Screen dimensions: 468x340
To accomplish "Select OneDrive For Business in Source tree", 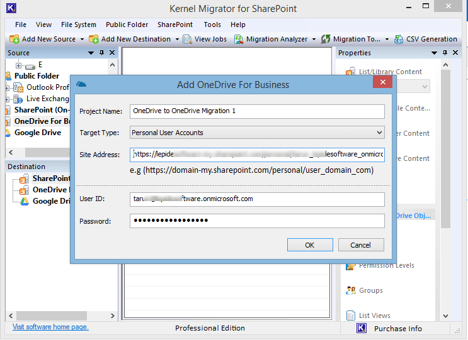I will pos(42,121).
